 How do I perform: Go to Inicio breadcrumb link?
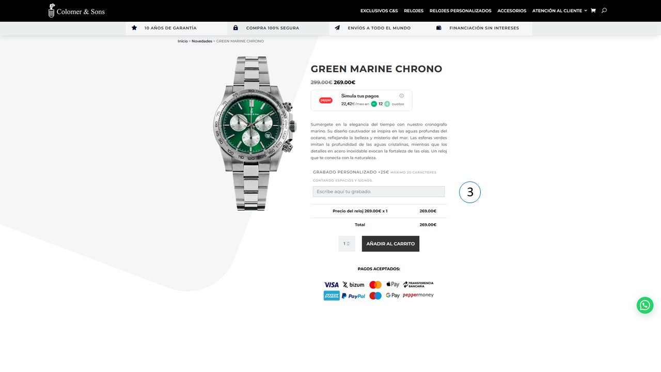coord(183,41)
